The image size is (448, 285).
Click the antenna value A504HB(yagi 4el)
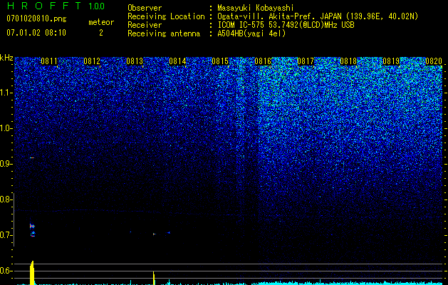pos(251,33)
